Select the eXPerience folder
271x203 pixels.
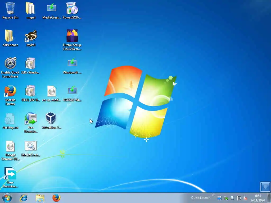tap(10, 38)
